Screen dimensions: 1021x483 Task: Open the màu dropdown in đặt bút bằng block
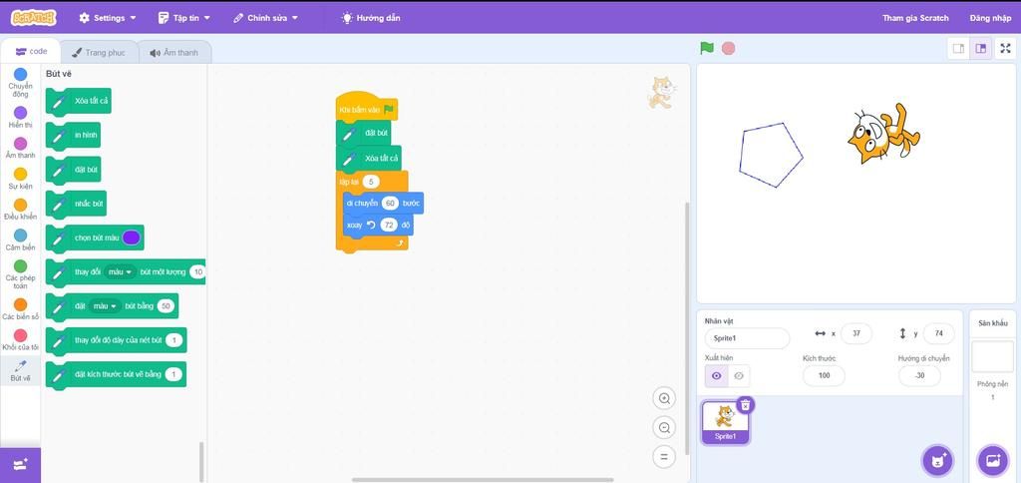tap(105, 305)
